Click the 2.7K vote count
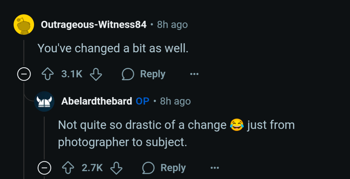Screen dimensions: 350x179 [92, 168]
